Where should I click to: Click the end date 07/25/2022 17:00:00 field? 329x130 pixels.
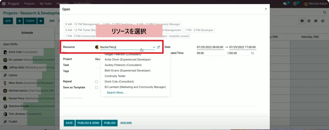click(242, 47)
